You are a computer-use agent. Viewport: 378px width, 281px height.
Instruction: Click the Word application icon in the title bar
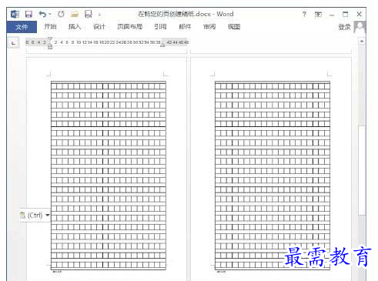pos(15,14)
